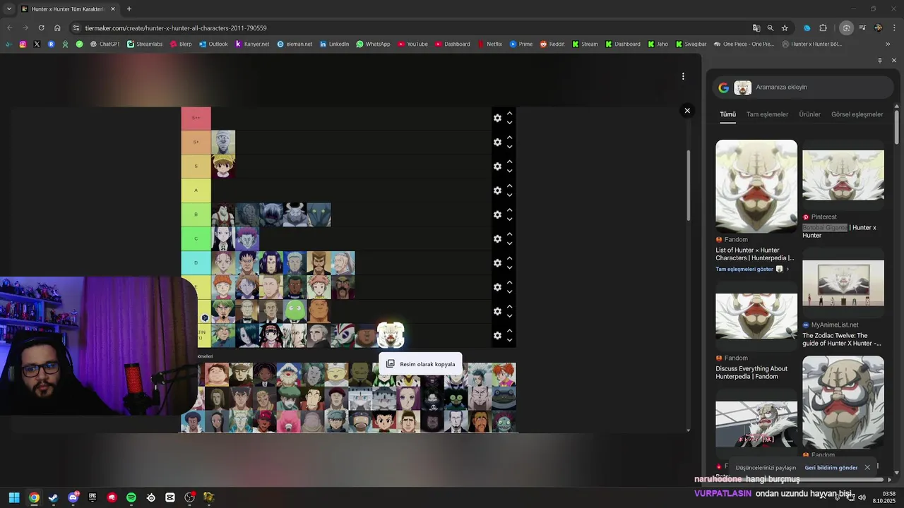This screenshot has width=904, height=508.
Task: Open ChatGPT bookmark
Action: pyautogui.click(x=105, y=44)
